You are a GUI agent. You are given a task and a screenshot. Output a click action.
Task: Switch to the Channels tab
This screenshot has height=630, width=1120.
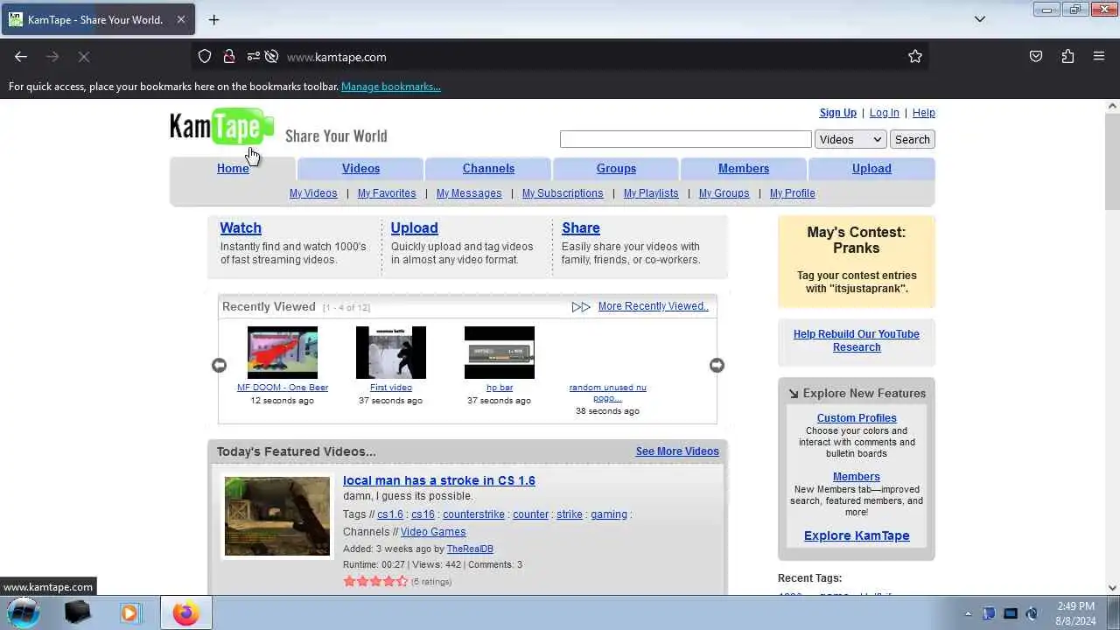[488, 168]
